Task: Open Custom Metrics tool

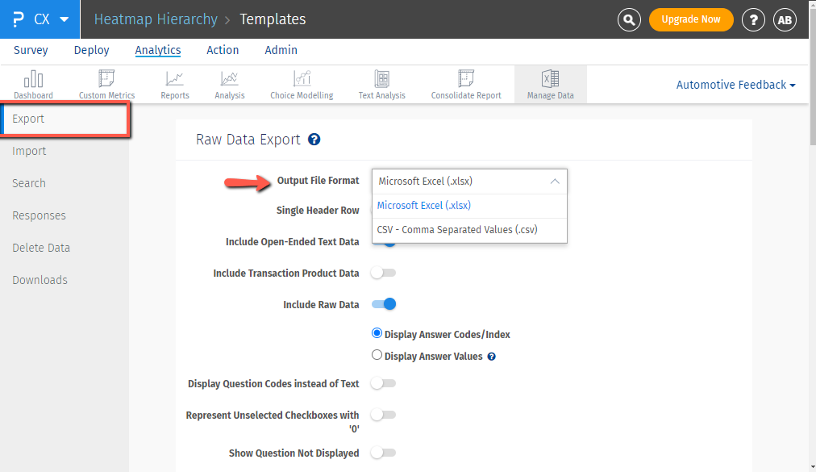Action: point(106,84)
